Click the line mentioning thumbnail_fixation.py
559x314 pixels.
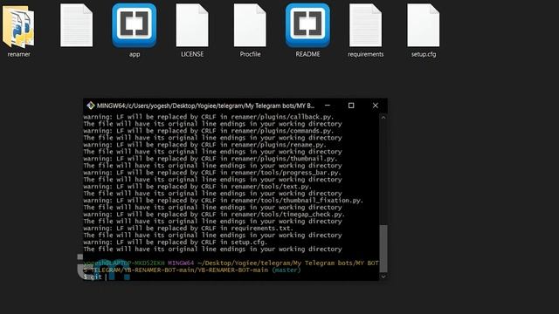coord(224,200)
